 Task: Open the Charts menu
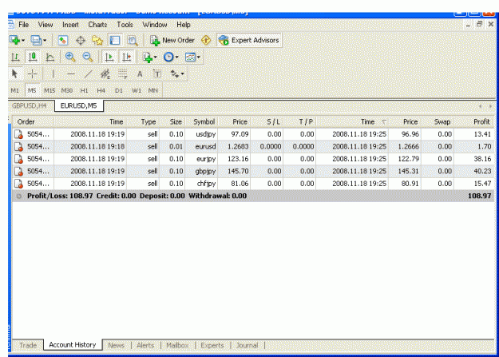pyautogui.click(x=97, y=25)
